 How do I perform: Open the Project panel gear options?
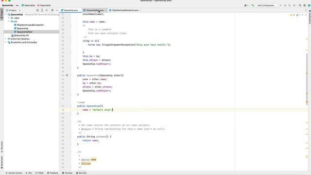[52, 10]
